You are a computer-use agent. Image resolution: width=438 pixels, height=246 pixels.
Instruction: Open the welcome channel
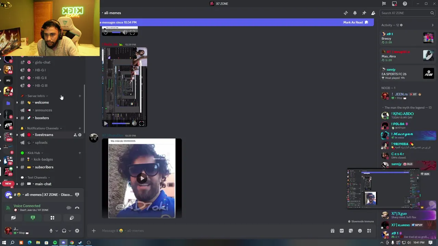51,102
